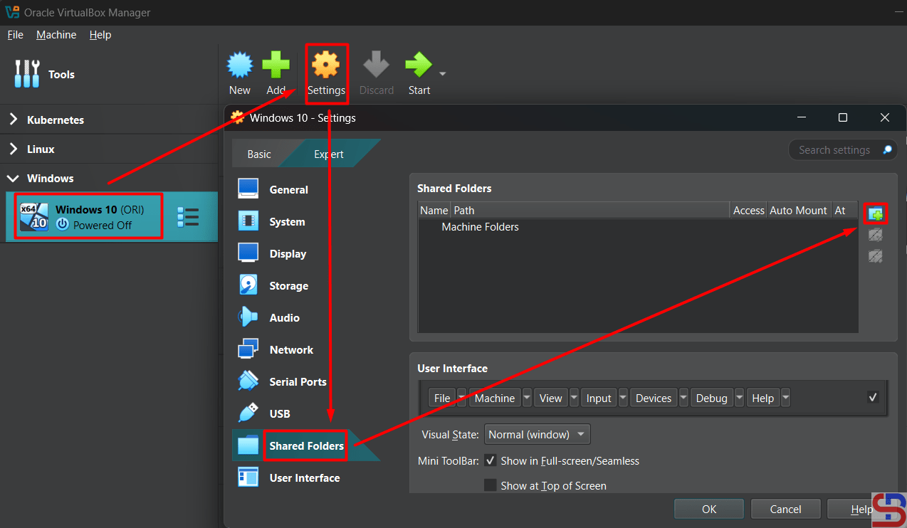
Task: Toggle Show in Full-screen/Seamless checkbox
Action: pyautogui.click(x=491, y=460)
